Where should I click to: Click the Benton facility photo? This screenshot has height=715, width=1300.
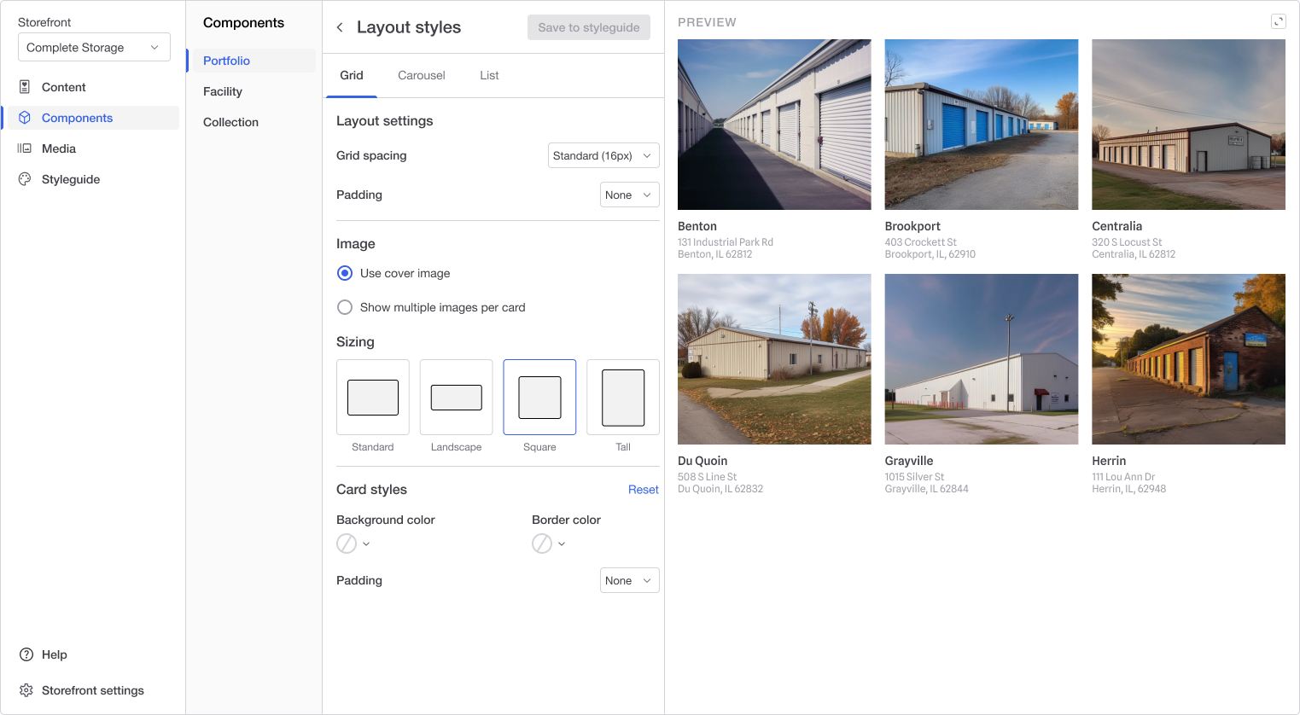click(774, 125)
